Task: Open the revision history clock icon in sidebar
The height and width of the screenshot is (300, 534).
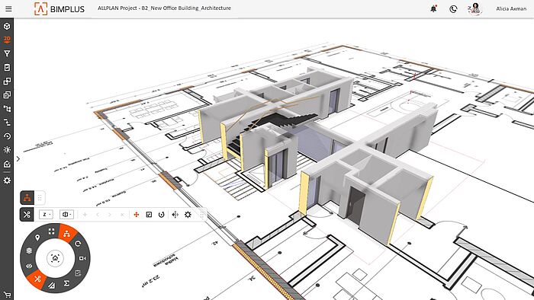Action: click(7, 136)
